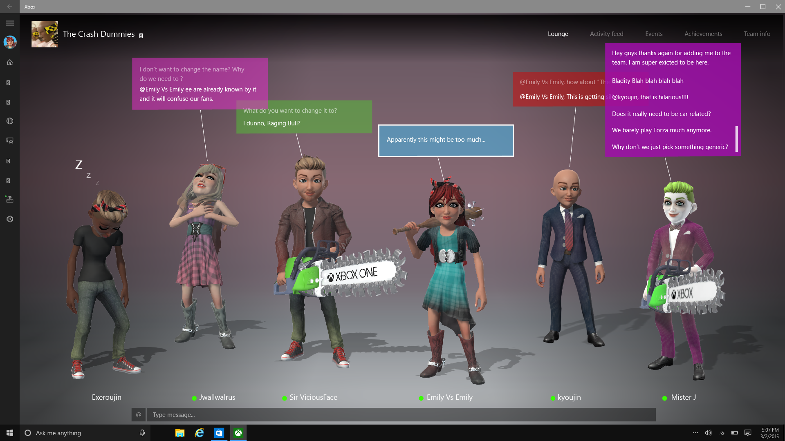Select the Jwallwalrus player name
This screenshot has width=785, height=441.
(217, 397)
